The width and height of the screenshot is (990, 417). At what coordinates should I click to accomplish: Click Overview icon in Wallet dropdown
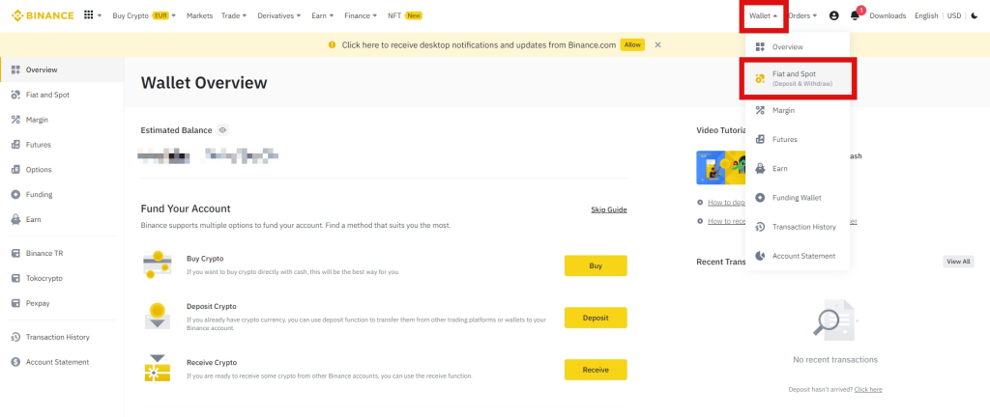(760, 47)
